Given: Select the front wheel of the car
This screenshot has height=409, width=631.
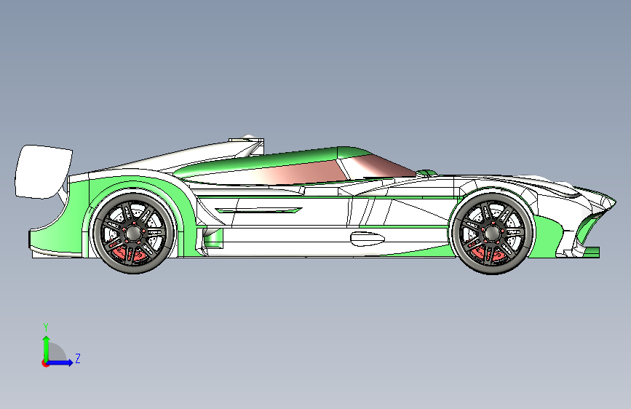Looking at the screenshot, I should pos(493,233).
